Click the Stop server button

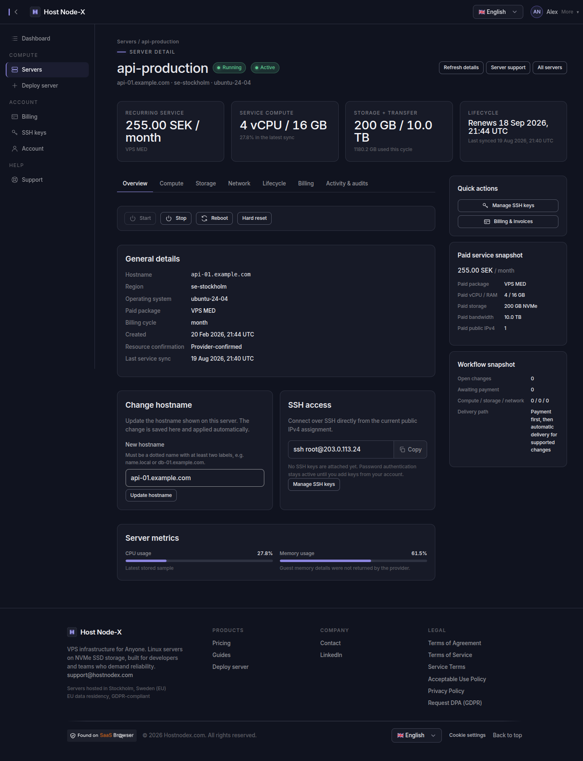[x=176, y=218]
